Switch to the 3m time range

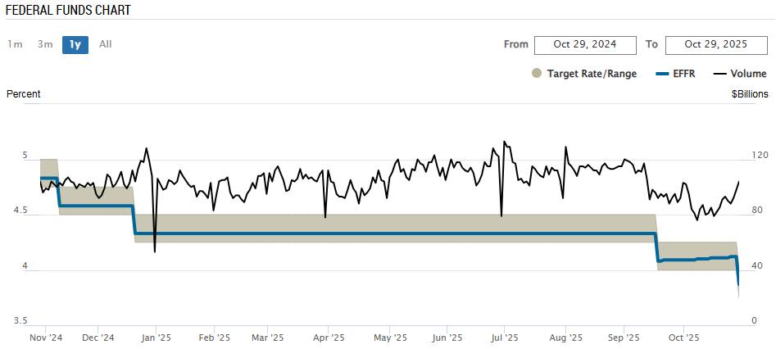point(45,44)
